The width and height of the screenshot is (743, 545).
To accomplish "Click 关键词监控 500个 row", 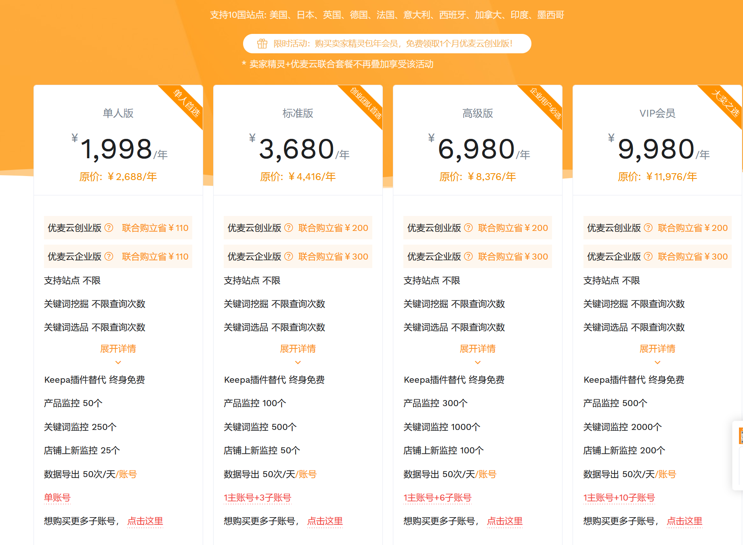I will 260,427.
